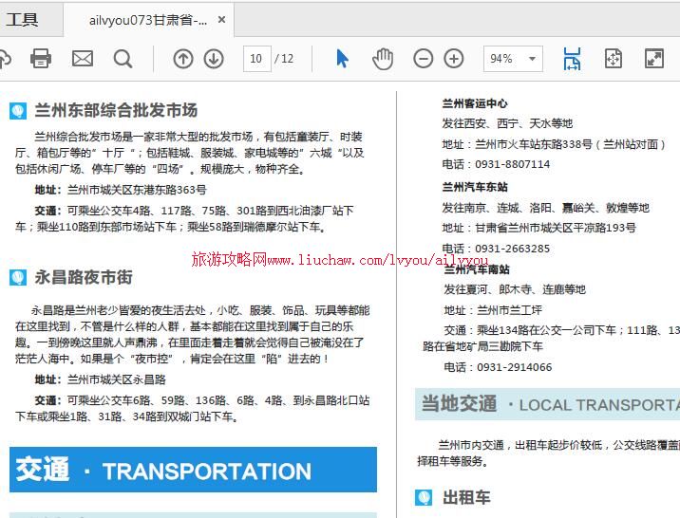Screen dimensions: 680x518
Task: Click the print icon
Action: coord(41,59)
